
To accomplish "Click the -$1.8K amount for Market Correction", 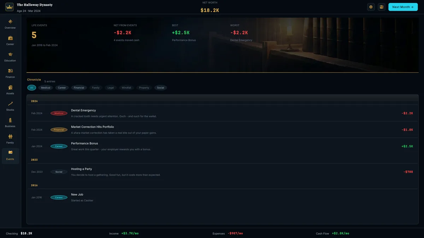I will tap(407, 130).
